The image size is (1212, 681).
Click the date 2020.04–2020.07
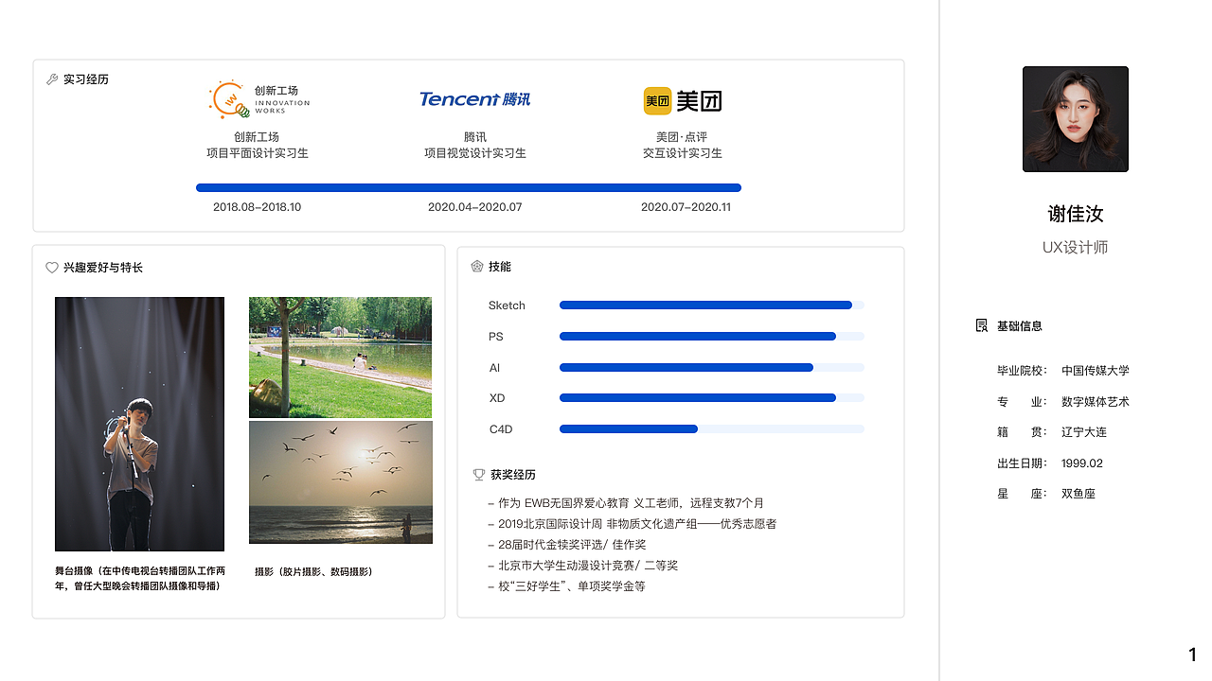[475, 207]
